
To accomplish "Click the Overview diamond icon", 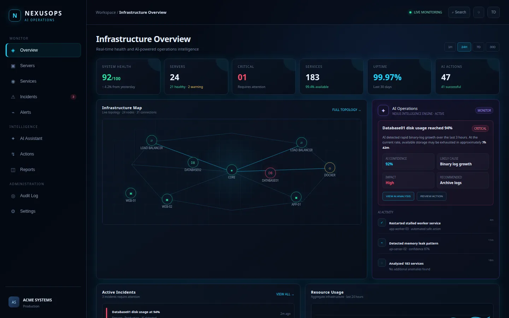I will pos(13,50).
